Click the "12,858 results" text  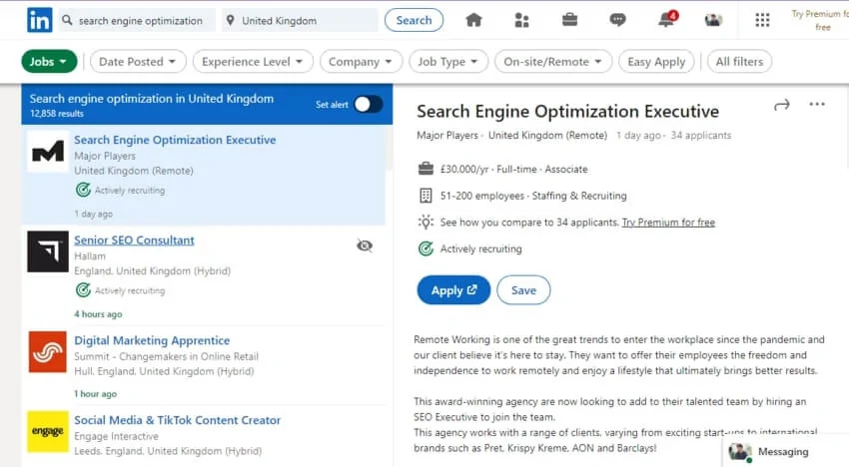coord(57,114)
